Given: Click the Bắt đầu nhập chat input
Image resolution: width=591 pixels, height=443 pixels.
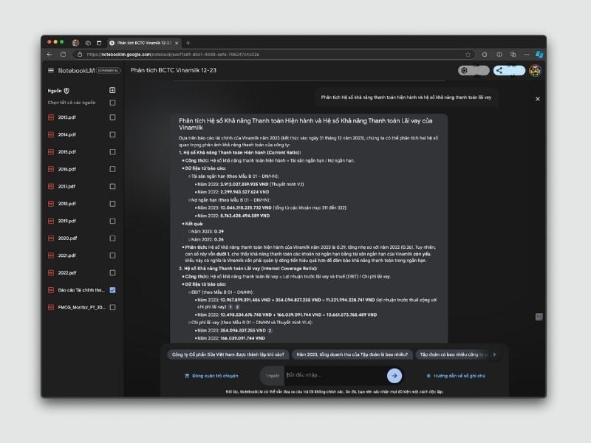Looking at the screenshot, I should (x=332, y=375).
